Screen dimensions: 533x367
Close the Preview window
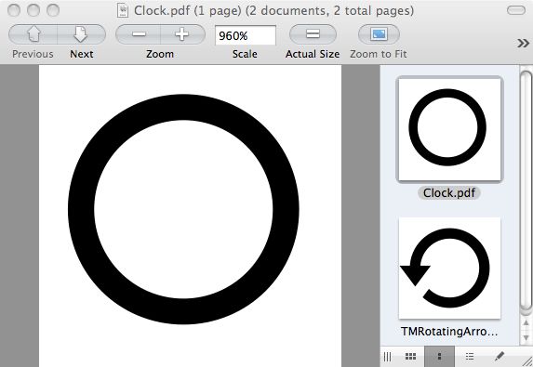(x=14, y=10)
